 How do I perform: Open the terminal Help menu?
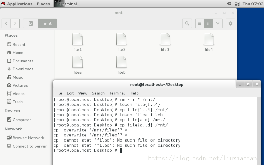coord(134,93)
